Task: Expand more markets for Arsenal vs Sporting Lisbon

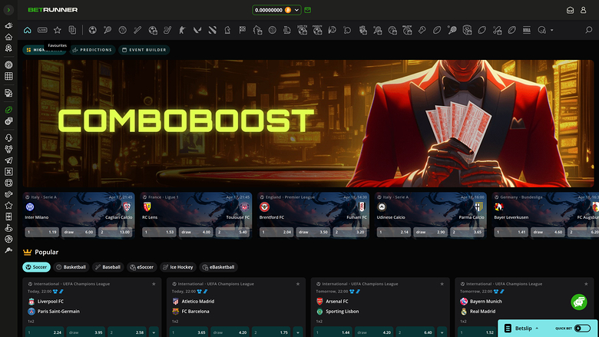Action: click(x=442, y=332)
